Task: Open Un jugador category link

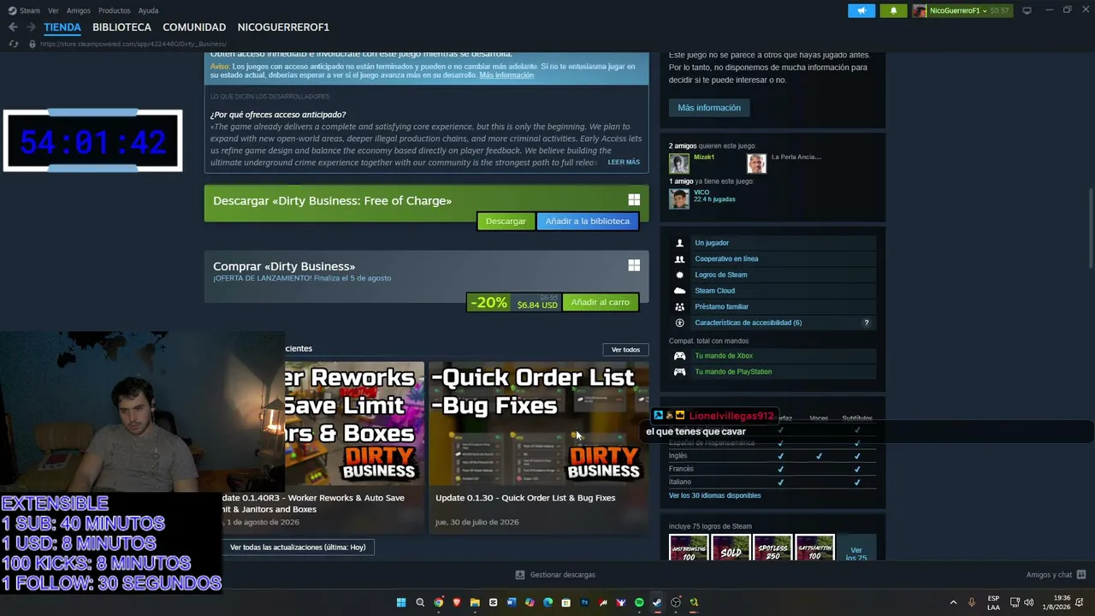Action: click(x=712, y=243)
